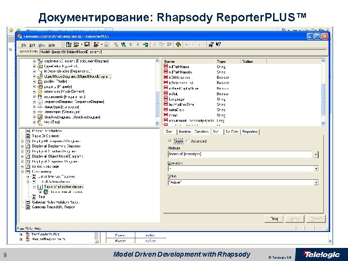This screenshot has height=261, width=348.
Task: Click the Paste toolbar icon
Action: (169, 44)
